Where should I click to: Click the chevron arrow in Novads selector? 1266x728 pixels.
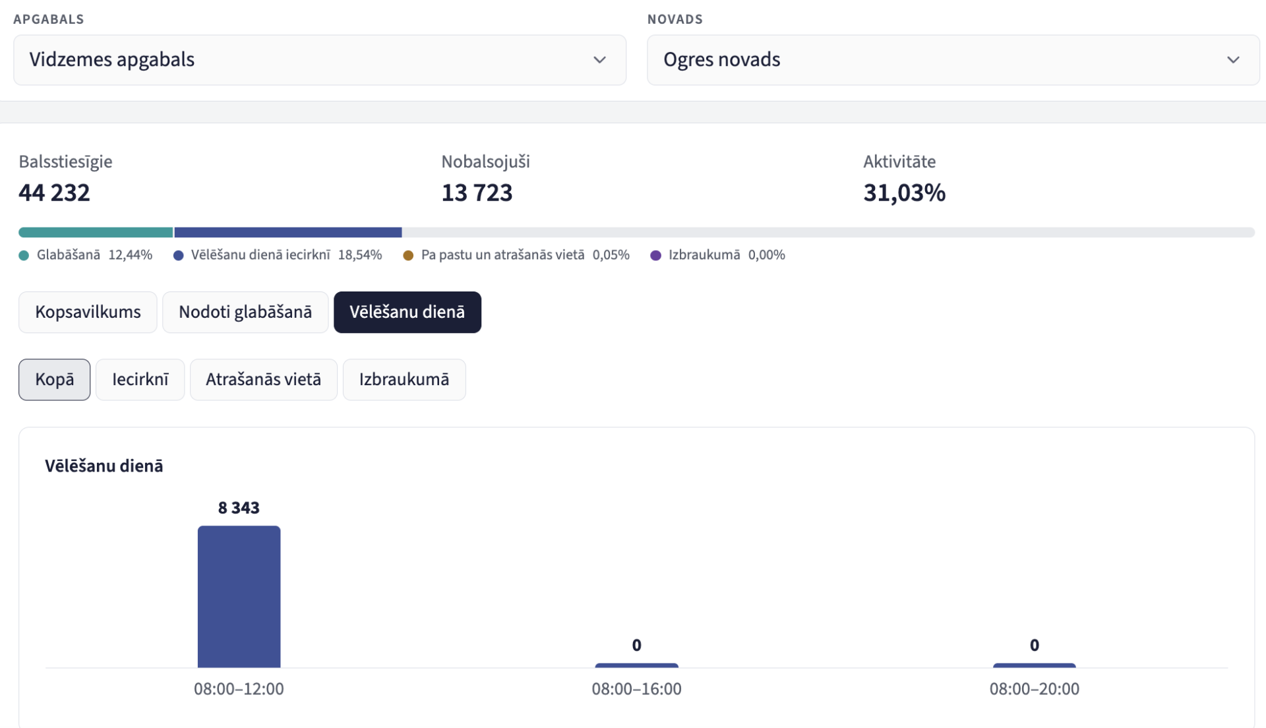[x=1233, y=60]
